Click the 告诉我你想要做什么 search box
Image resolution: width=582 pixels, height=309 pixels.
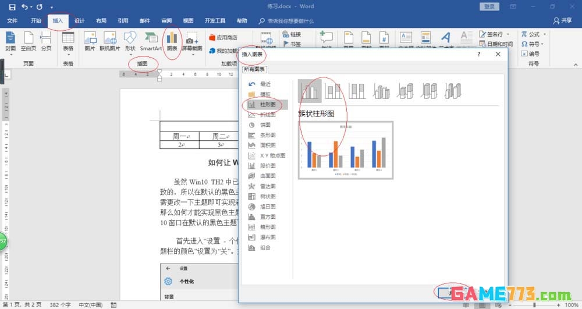291,21
